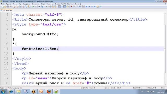The width and height of the screenshot is (167, 94).
Task: Open the Макросы menu
Action: coord(50,4)
